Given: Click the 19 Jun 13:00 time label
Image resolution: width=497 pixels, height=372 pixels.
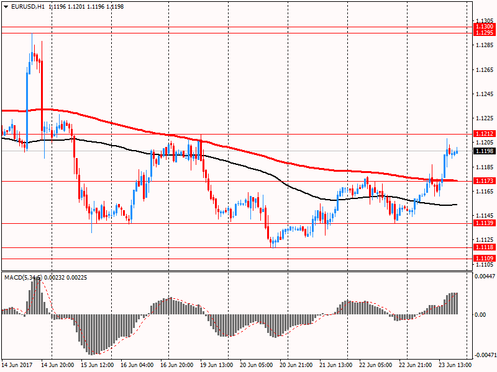Looking at the screenshot, I should pos(216,365).
